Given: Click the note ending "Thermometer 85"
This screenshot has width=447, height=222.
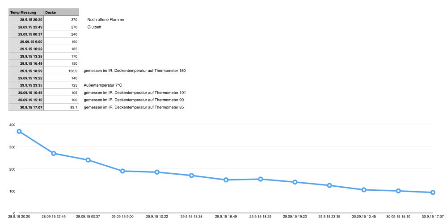Looking at the screenshot, I should [x=133, y=107].
